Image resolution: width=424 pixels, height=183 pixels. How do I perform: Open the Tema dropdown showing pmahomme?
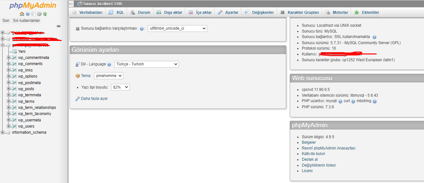[108, 76]
